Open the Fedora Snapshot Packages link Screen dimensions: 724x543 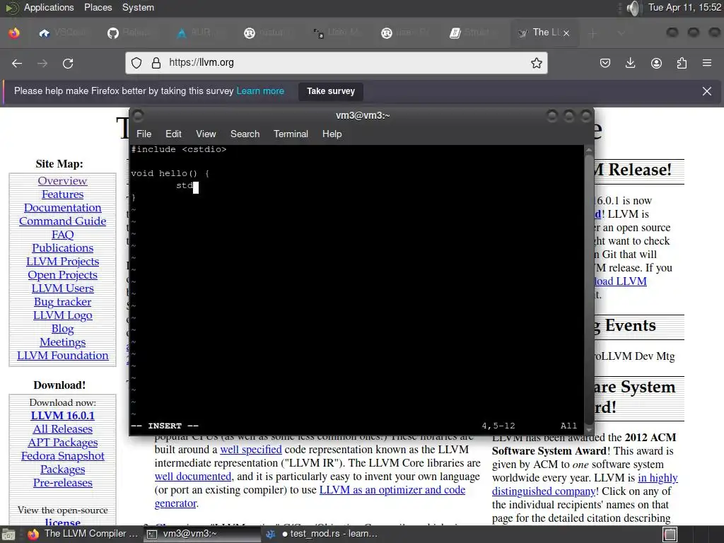(62, 462)
